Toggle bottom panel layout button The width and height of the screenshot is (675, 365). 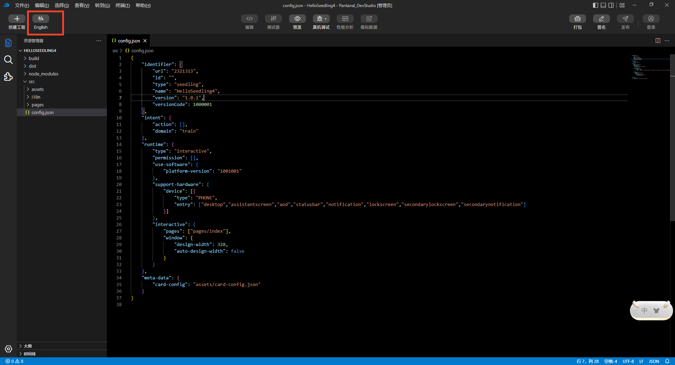pos(603,5)
